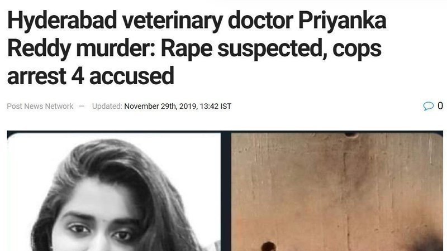Open the Post News Network author link
This screenshot has width=447, height=251.
click(x=40, y=106)
